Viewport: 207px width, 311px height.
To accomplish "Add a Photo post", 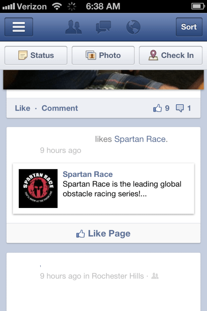I will pos(103,55).
